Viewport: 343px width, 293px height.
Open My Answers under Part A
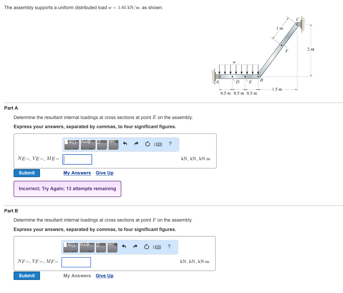tap(77, 173)
